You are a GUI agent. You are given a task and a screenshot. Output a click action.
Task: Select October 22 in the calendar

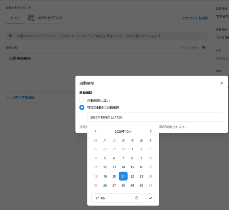[x=132, y=176]
